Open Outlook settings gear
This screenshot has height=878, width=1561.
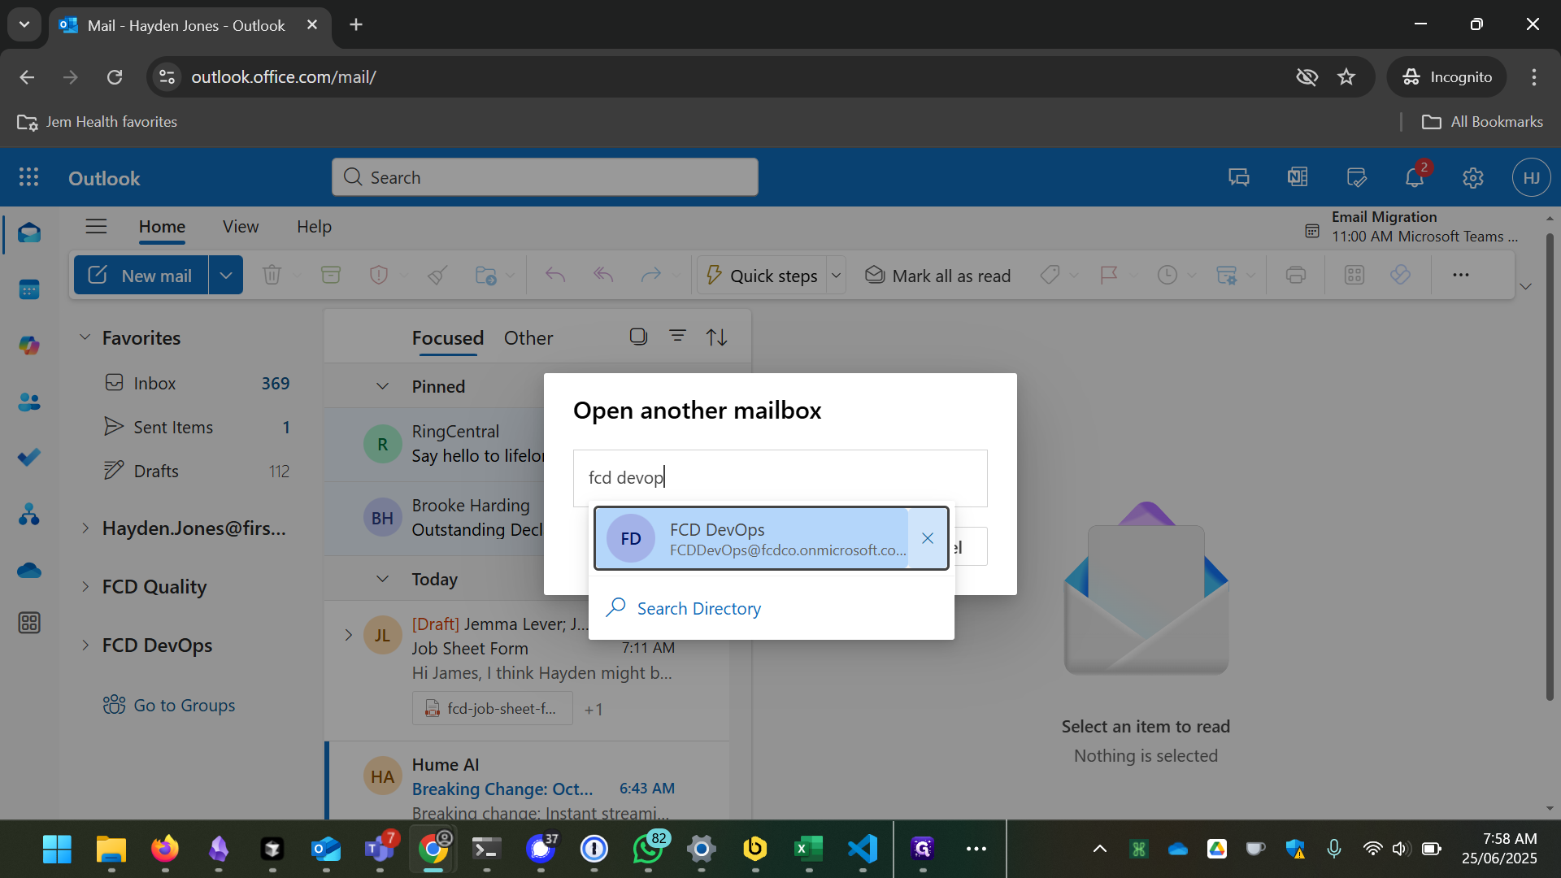[x=1473, y=177]
